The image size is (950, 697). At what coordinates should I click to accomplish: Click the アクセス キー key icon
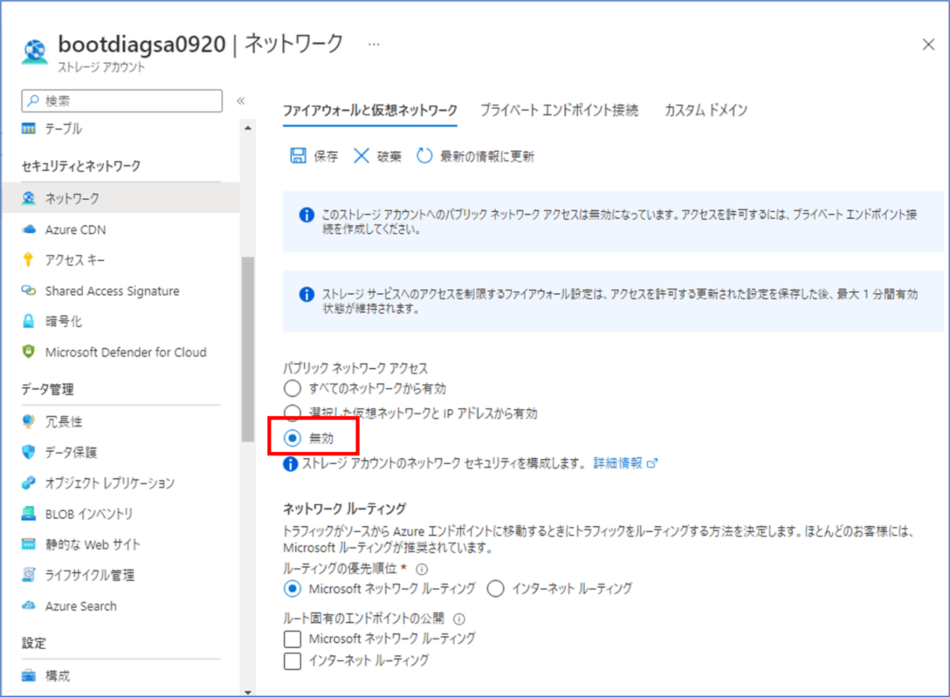[28, 260]
